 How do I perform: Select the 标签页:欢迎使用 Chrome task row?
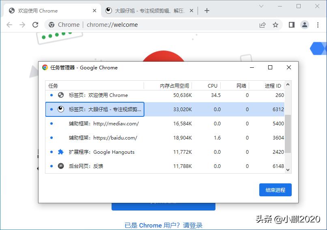(x=165, y=95)
